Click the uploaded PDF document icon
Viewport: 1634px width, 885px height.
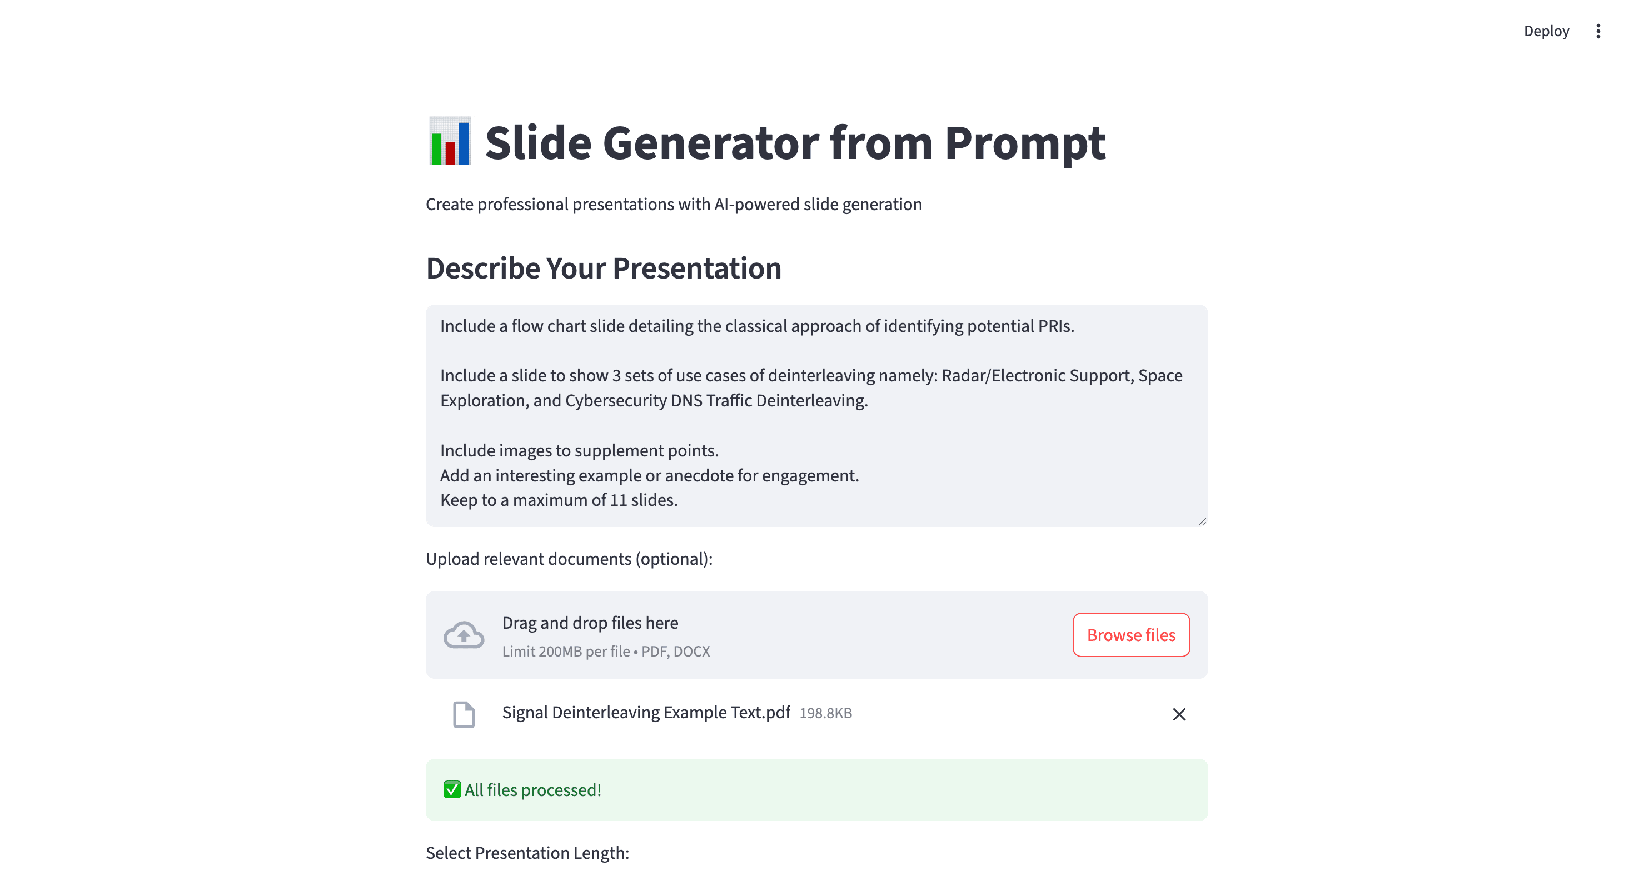click(464, 714)
